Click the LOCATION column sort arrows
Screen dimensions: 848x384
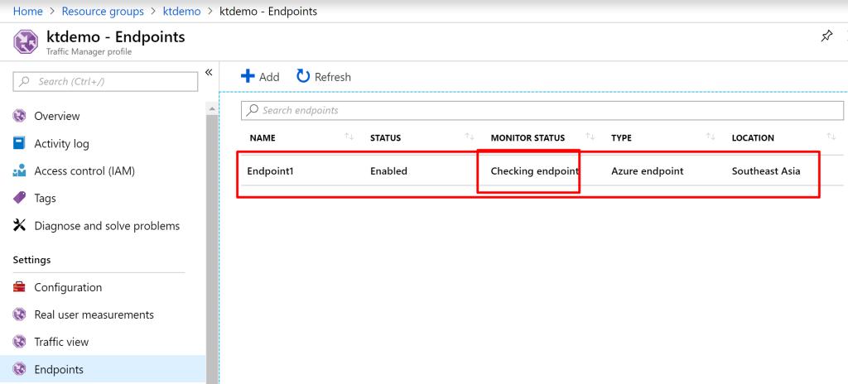point(831,137)
